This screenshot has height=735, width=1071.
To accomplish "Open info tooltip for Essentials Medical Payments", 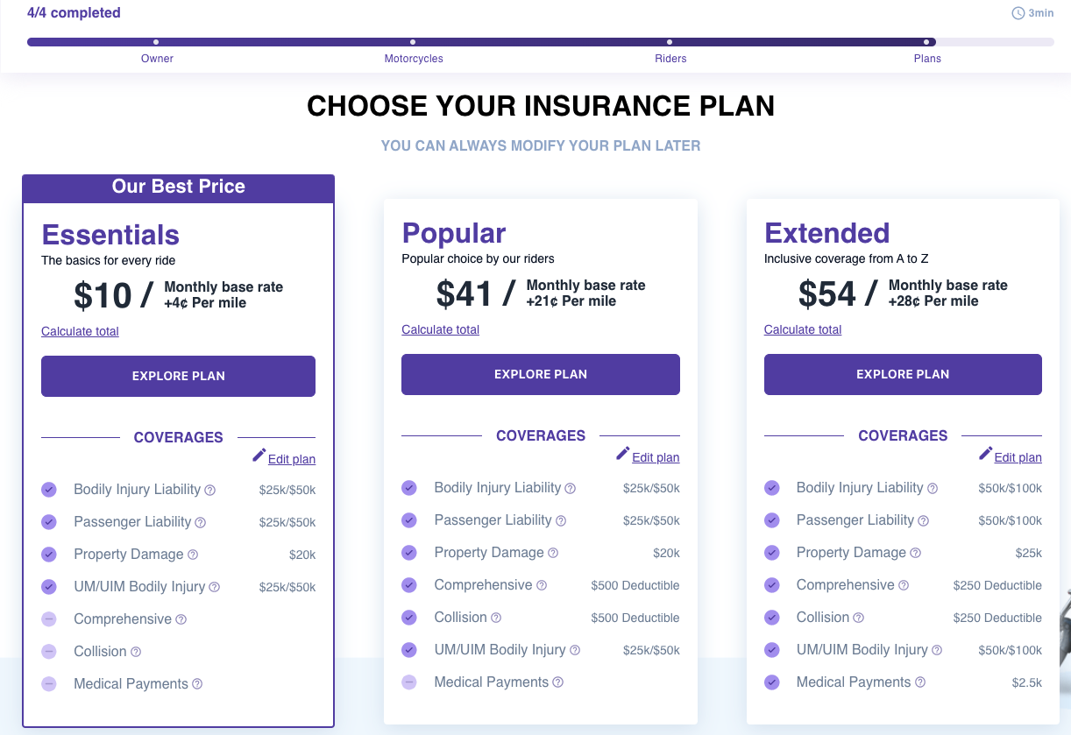I will 197,684.
